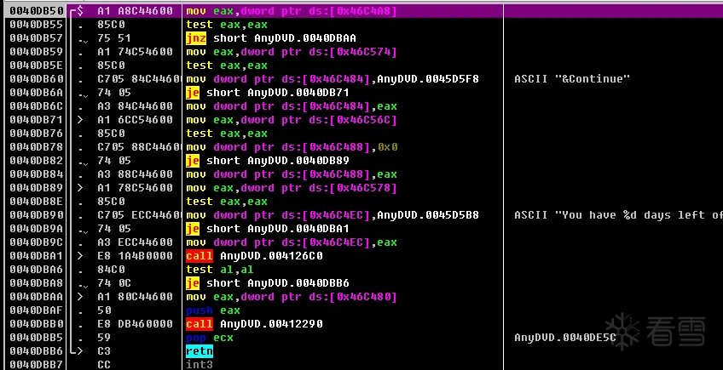723x370 pixels.
Task: Select mov dword ptr ds:[0x46C488],0x0 instruction
Action: point(292,147)
